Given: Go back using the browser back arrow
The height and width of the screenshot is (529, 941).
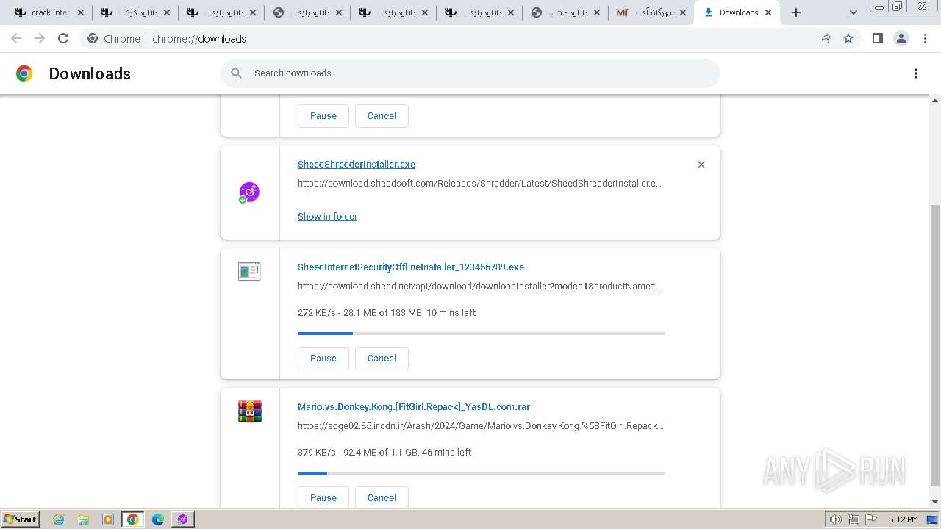Looking at the screenshot, I should 16,38.
